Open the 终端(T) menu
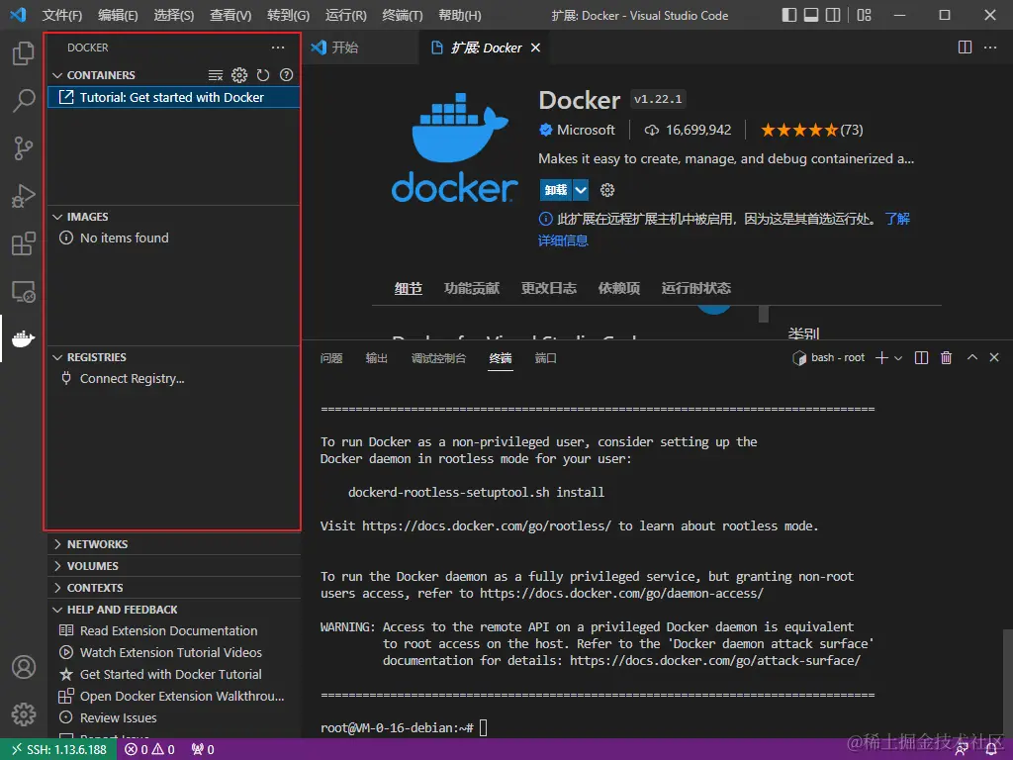 point(403,16)
